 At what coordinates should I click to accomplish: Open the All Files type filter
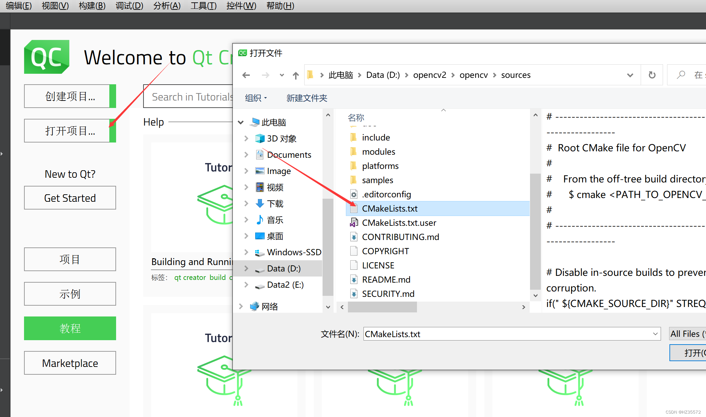point(687,334)
